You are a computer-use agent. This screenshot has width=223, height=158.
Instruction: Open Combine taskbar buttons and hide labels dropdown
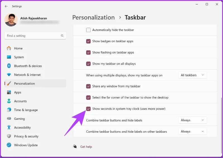click(192, 120)
